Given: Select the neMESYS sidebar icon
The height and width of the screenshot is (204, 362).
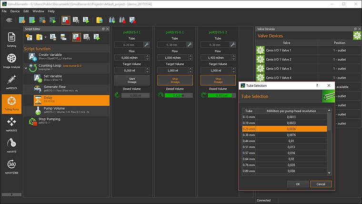Looking at the screenshot, I should coord(11,82).
